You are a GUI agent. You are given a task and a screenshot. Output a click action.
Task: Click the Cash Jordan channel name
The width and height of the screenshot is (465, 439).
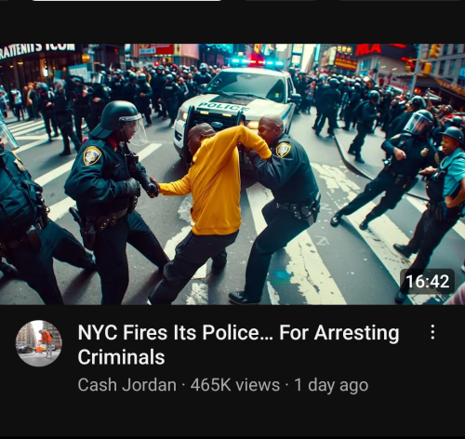126,385
